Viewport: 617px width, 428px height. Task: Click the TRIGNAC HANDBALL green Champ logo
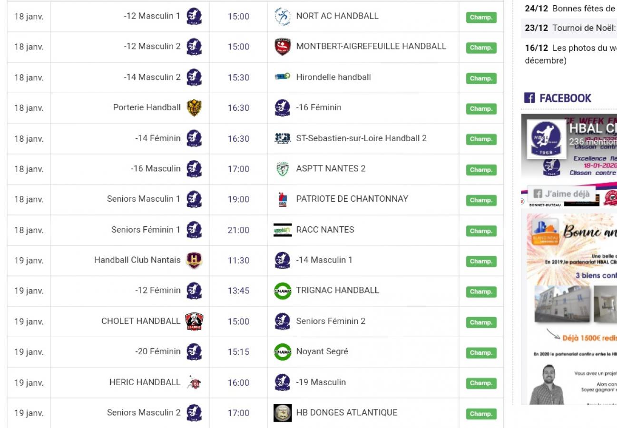[x=282, y=291]
